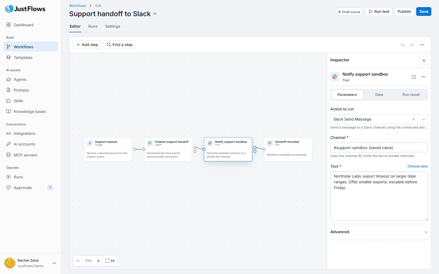The width and height of the screenshot is (439, 274).
Task: Open more options for Notify support sandbox tool
Action: tap(424, 77)
